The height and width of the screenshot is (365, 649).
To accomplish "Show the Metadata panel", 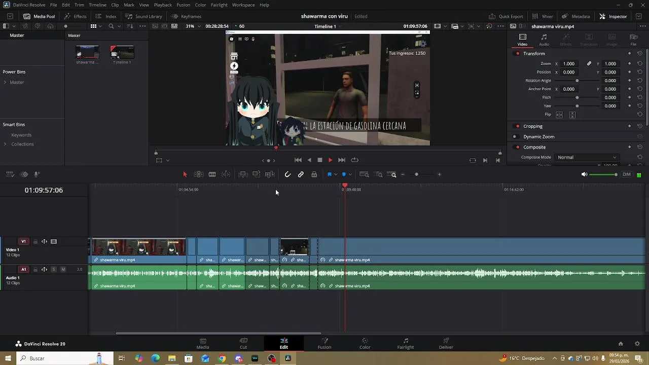I will [575, 16].
